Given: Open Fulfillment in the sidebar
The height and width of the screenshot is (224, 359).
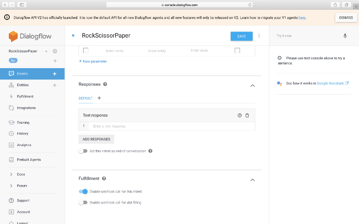Looking at the screenshot, I should 25,96.
